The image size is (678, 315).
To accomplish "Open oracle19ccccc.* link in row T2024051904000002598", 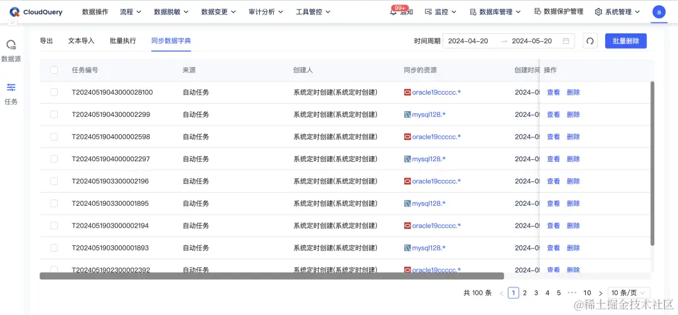I will click(436, 137).
